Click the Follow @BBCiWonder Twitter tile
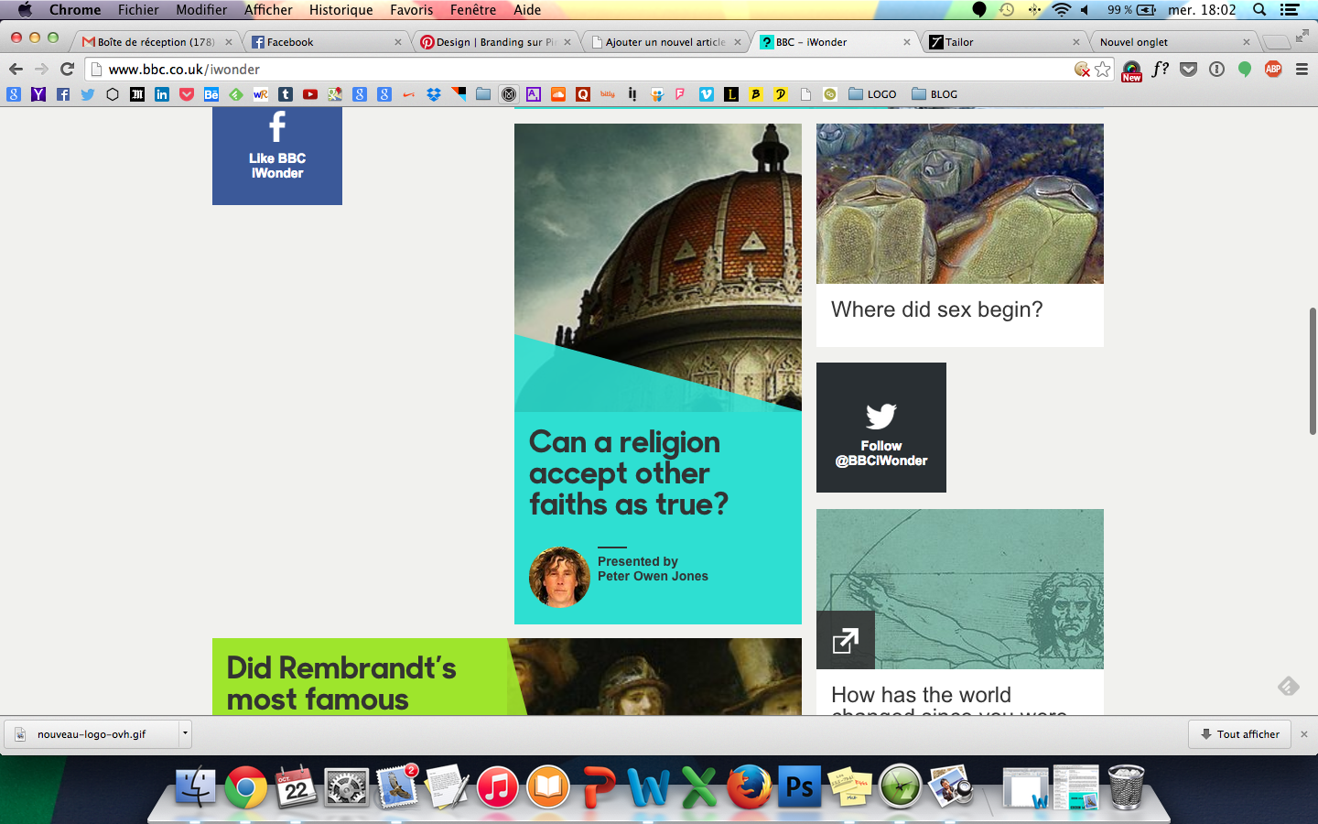This screenshot has height=824, width=1318. 880,428
